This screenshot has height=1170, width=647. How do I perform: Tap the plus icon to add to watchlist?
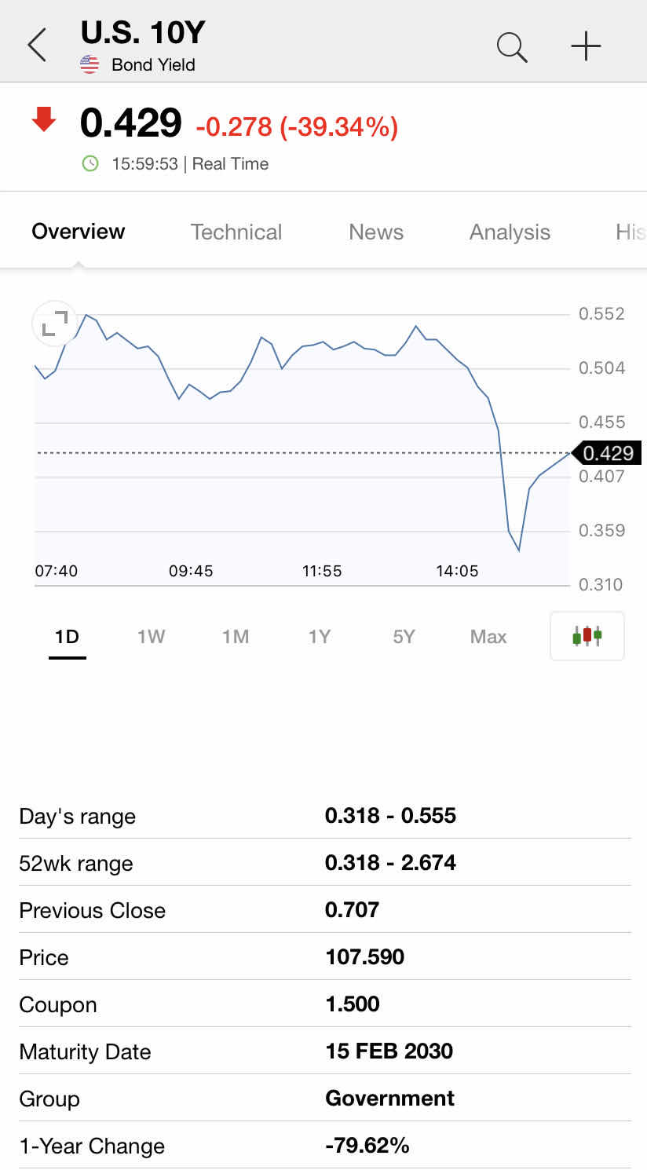click(586, 46)
